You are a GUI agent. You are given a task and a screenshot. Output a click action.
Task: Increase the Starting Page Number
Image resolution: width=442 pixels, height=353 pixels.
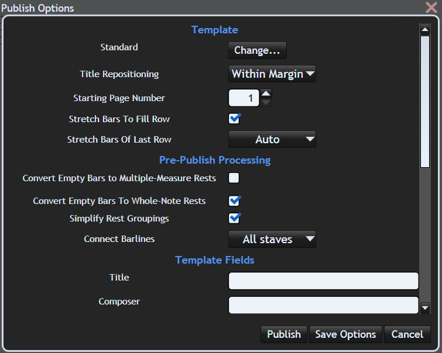pyautogui.click(x=266, y=93)
